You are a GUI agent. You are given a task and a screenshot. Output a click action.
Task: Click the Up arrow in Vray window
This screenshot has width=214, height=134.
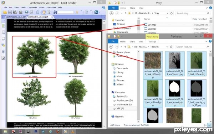pyautogui.click(x=126, y=13)
